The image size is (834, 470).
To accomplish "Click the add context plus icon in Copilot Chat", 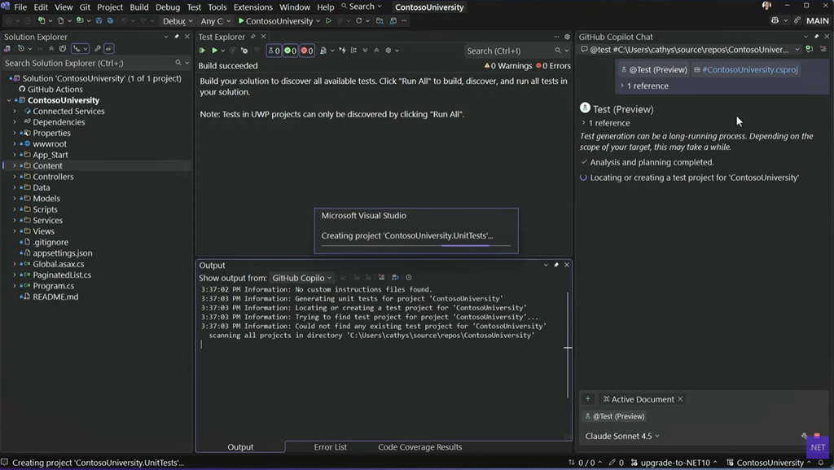I will 588,399.
